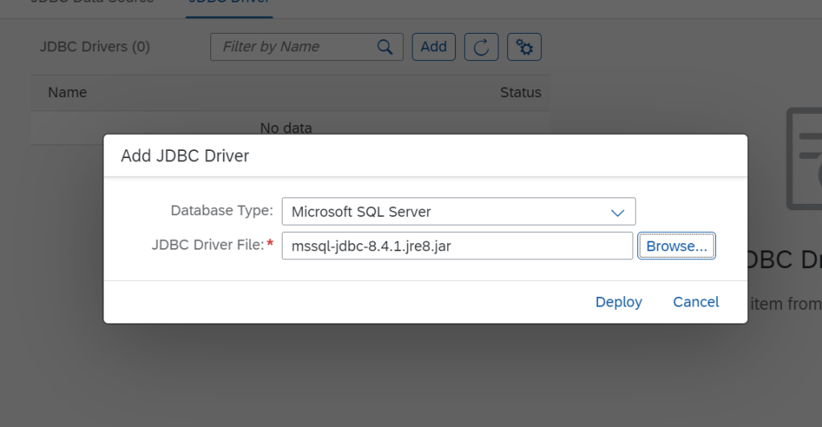822x427 pixels.
Task: Click the Add JDBC Driver dialog title
Action: click(185, 156)
